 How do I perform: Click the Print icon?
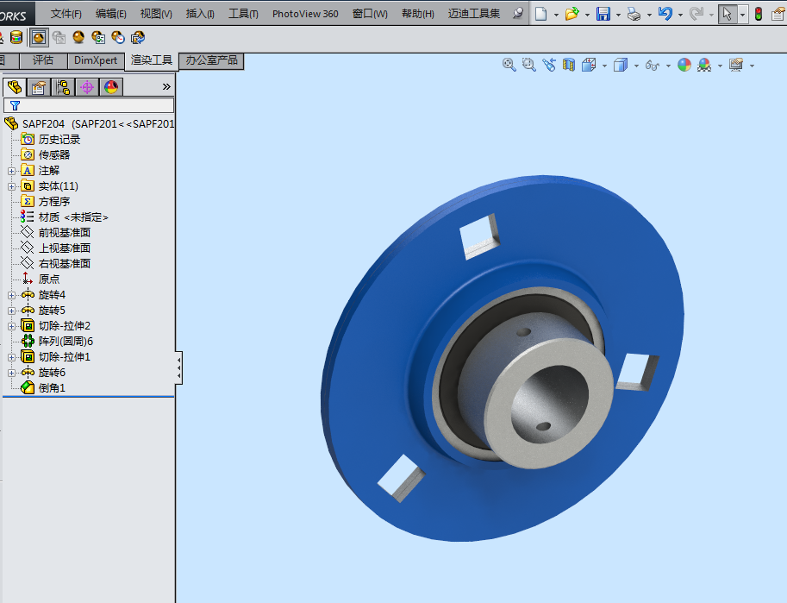point(634,14)
